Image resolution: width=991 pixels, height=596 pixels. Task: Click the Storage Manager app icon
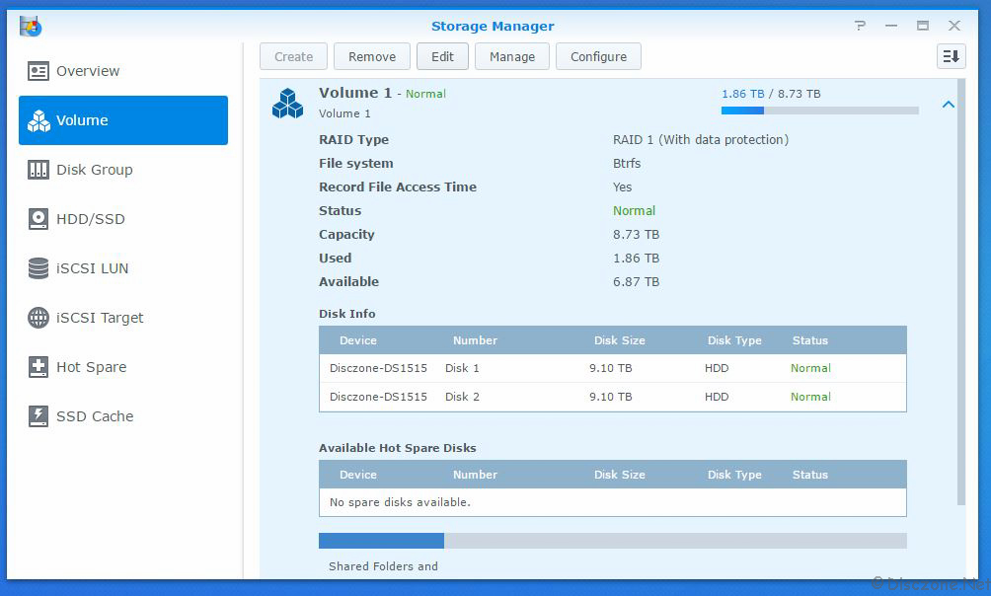point(31,27)
